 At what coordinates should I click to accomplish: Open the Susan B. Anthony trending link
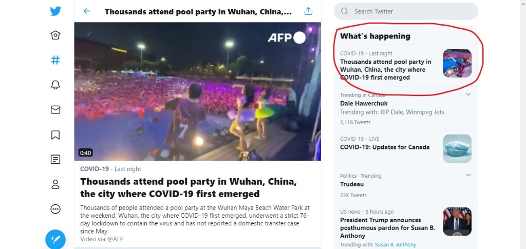click(396, 245)
